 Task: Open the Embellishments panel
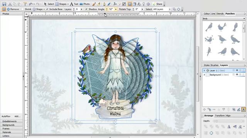pos(11,121)
